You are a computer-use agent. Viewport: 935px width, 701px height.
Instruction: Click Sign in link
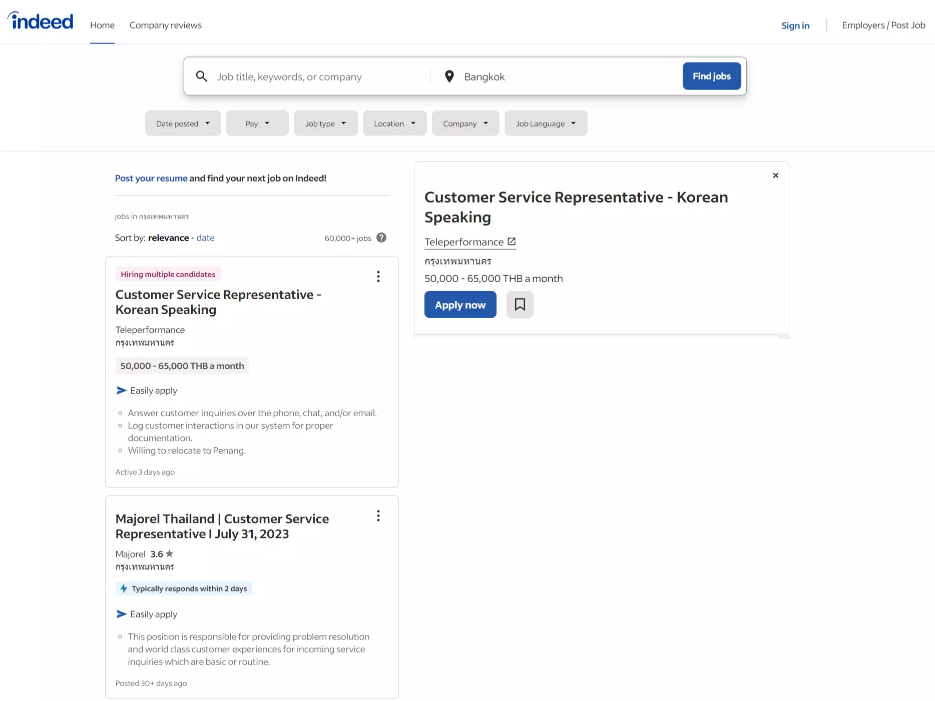(x=795, y=25)
